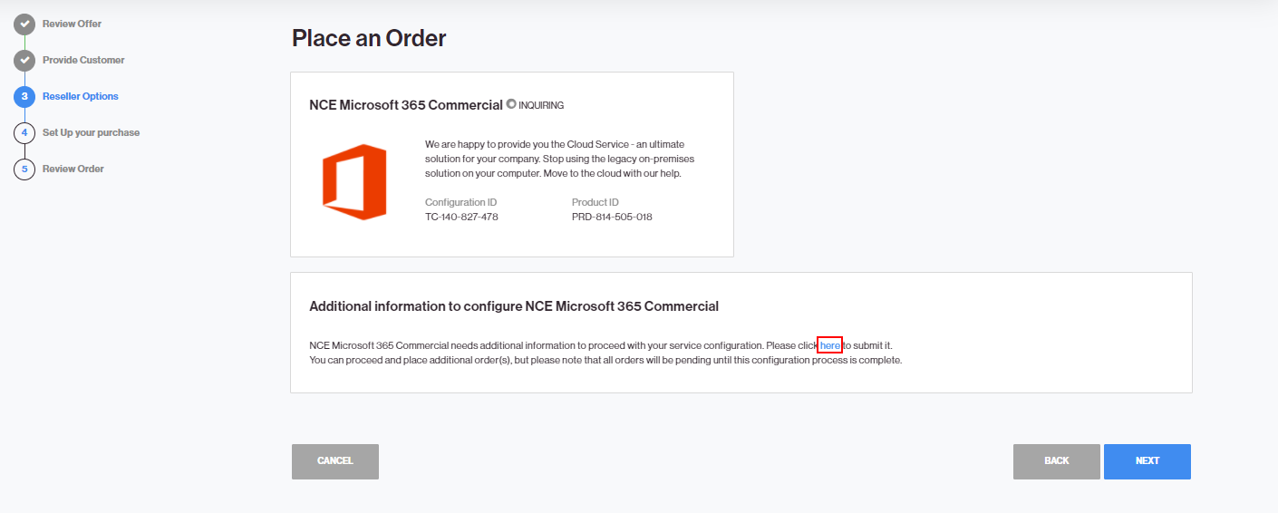Viewport: 1278px width, 513px height.
Task: Click the Place an Order heading
Action: 369,38
